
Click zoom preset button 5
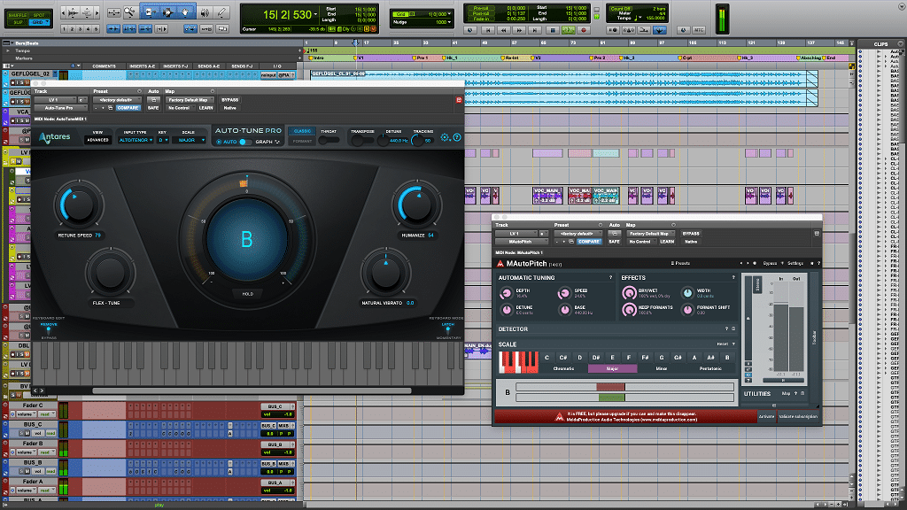pyautogui.click(x=96, y=29)
